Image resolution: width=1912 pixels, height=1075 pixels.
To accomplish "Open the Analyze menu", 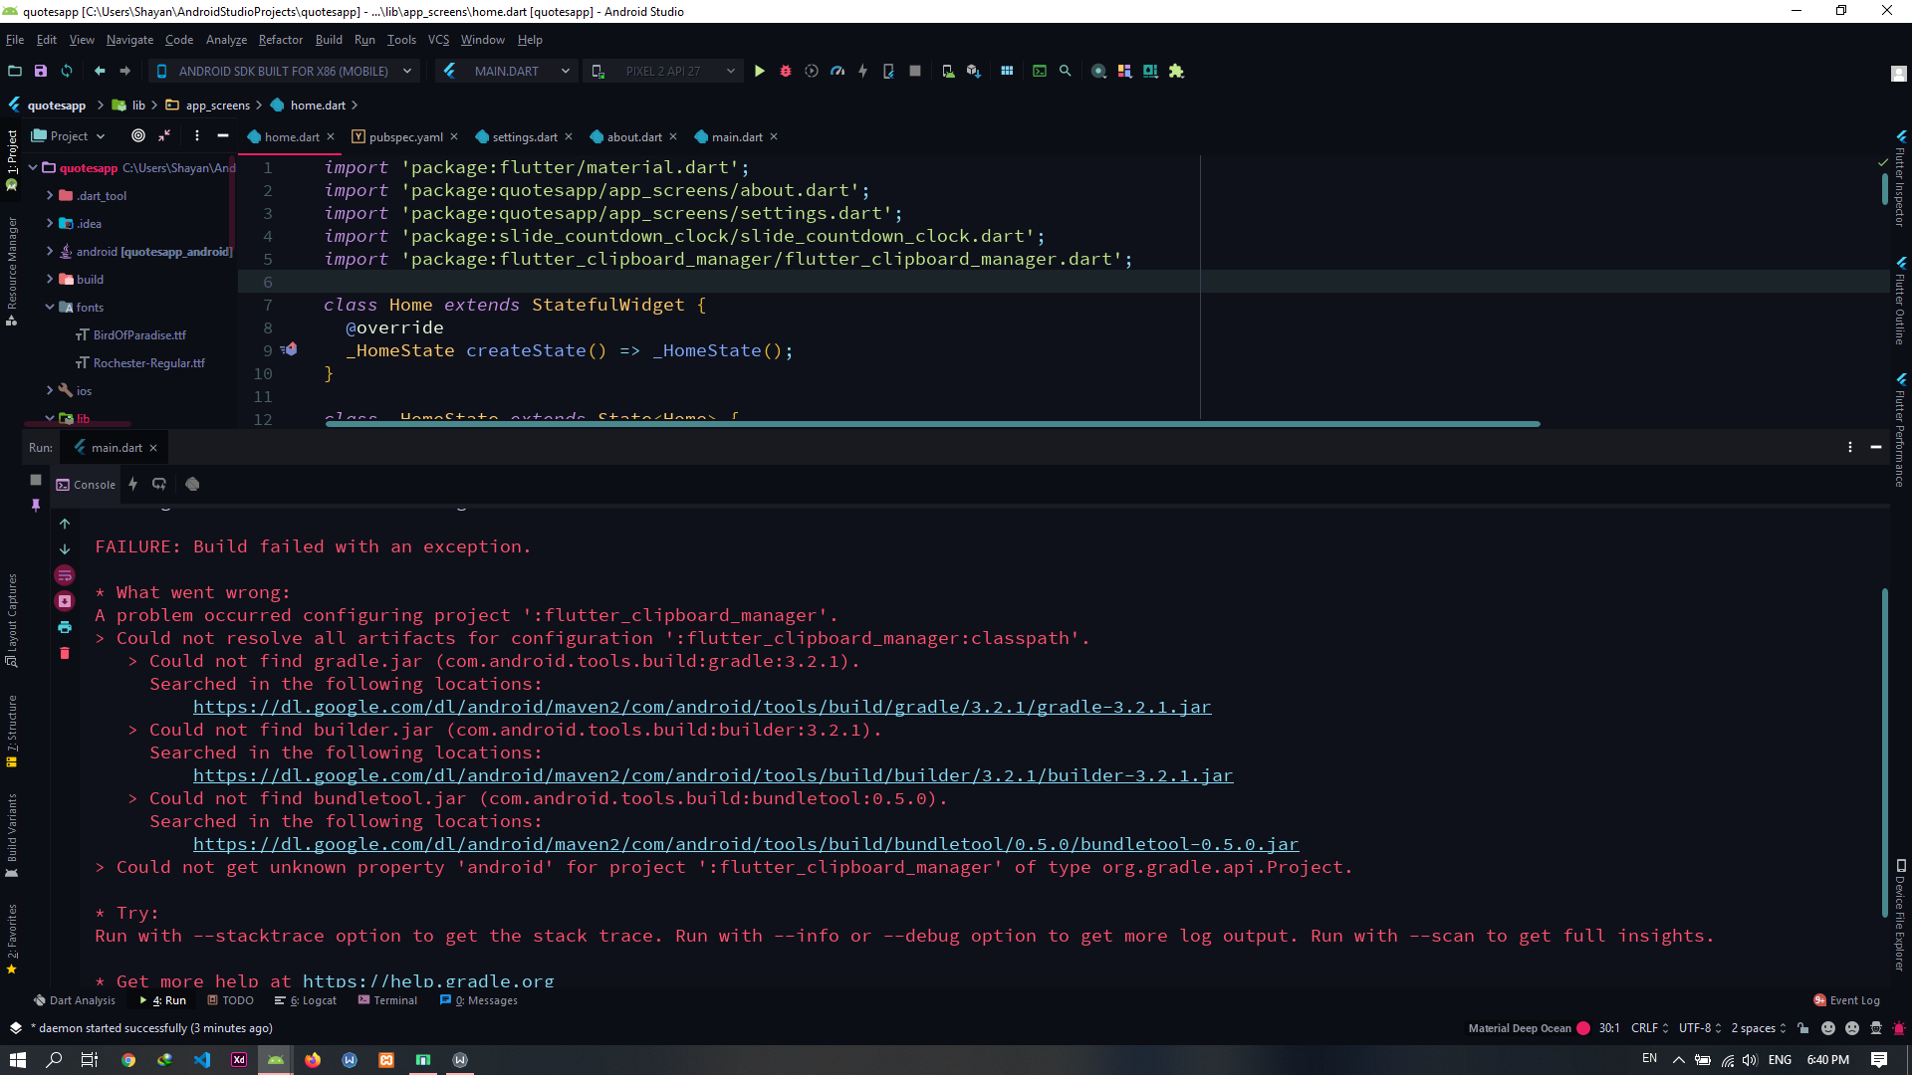I will click(x=226, y=40).
